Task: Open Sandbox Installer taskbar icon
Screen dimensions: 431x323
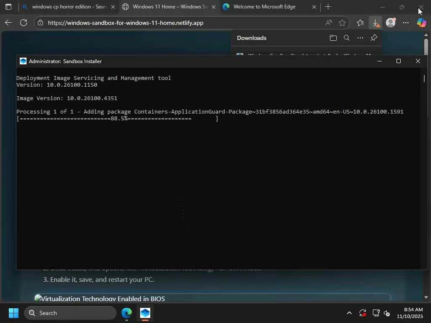Action: coord(145,313)
